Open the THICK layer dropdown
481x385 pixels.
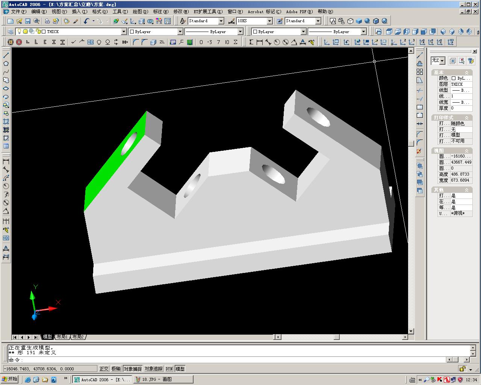click(x=124, y=32)
